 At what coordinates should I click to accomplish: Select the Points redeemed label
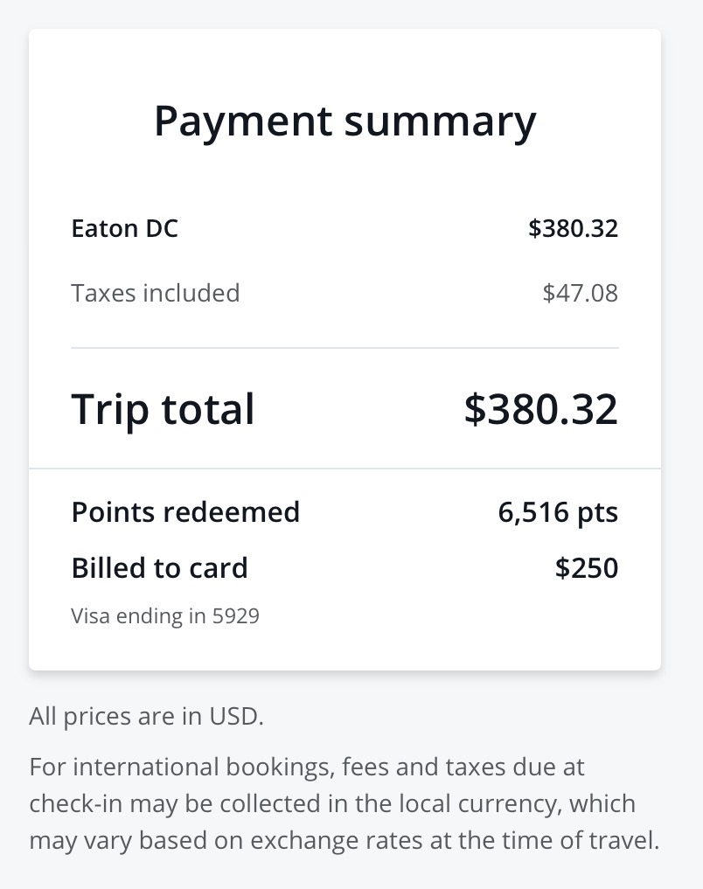pos(185,512)
